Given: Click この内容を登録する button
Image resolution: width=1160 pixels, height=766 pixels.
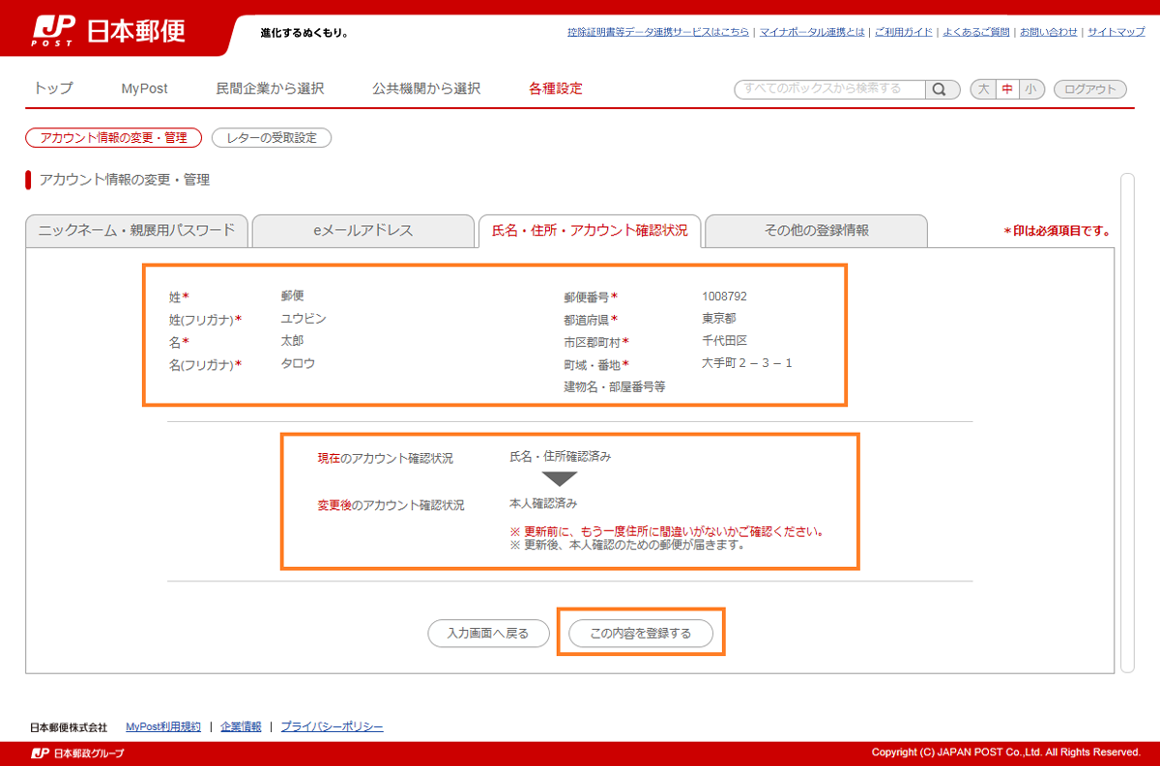Looking at the screenshot, I should pos(641,634).
